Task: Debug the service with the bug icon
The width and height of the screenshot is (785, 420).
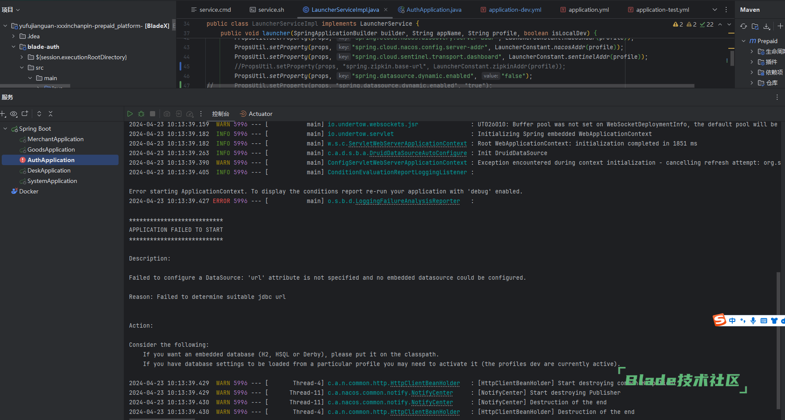Action: [141, 114]
